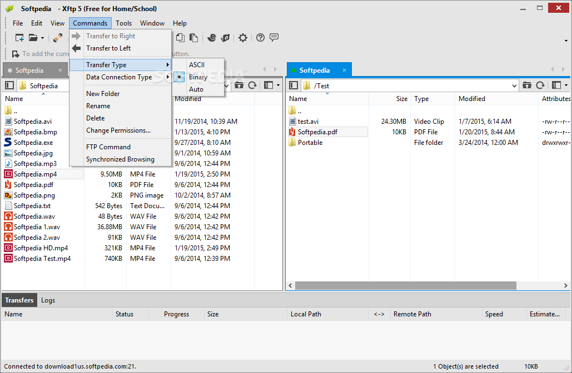Open the View menu
Screen dimensions: 572x373
click(58, 23)
